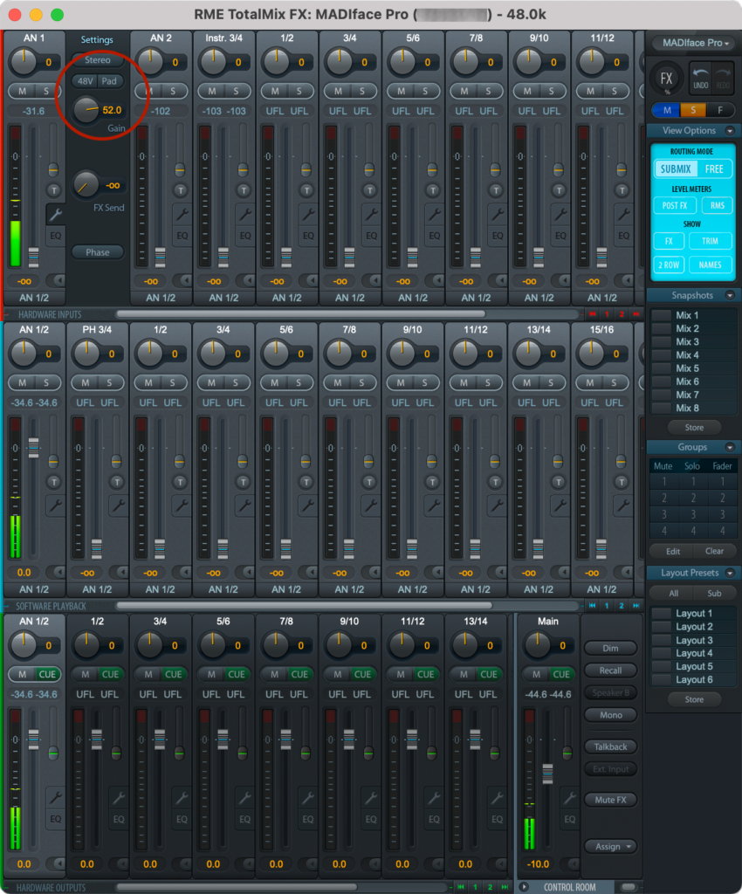Click the Hardware Inputs horizontal scrollbar
This screenshot has width=742, height=894.
click(306, 314)
